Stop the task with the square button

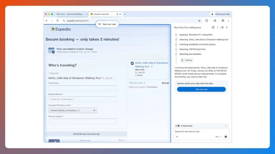tap(226, 137)
